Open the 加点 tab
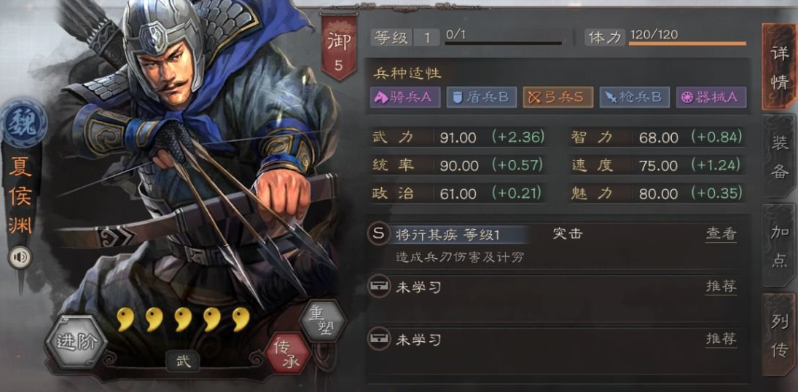This screenshot has height=392, width=798. (780, 245)
